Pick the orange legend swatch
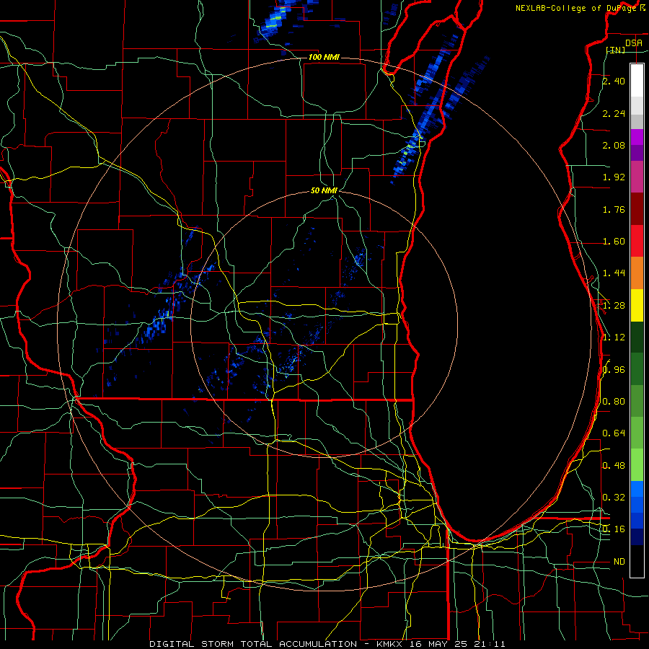Viewport: 649px width, 649px height. pyautogui.click(x=637, y=273)
